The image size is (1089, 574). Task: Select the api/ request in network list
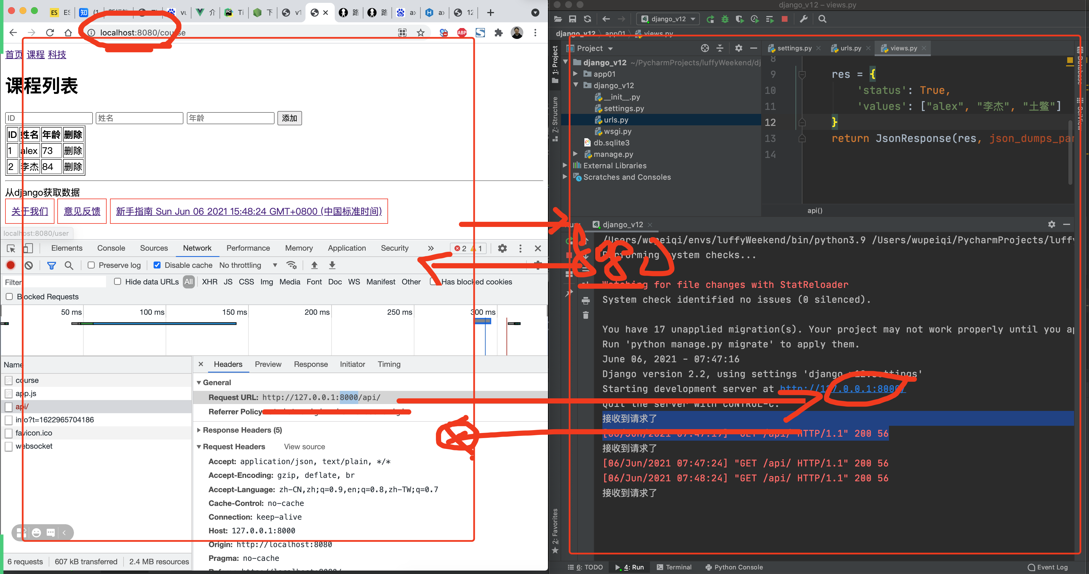96,407
